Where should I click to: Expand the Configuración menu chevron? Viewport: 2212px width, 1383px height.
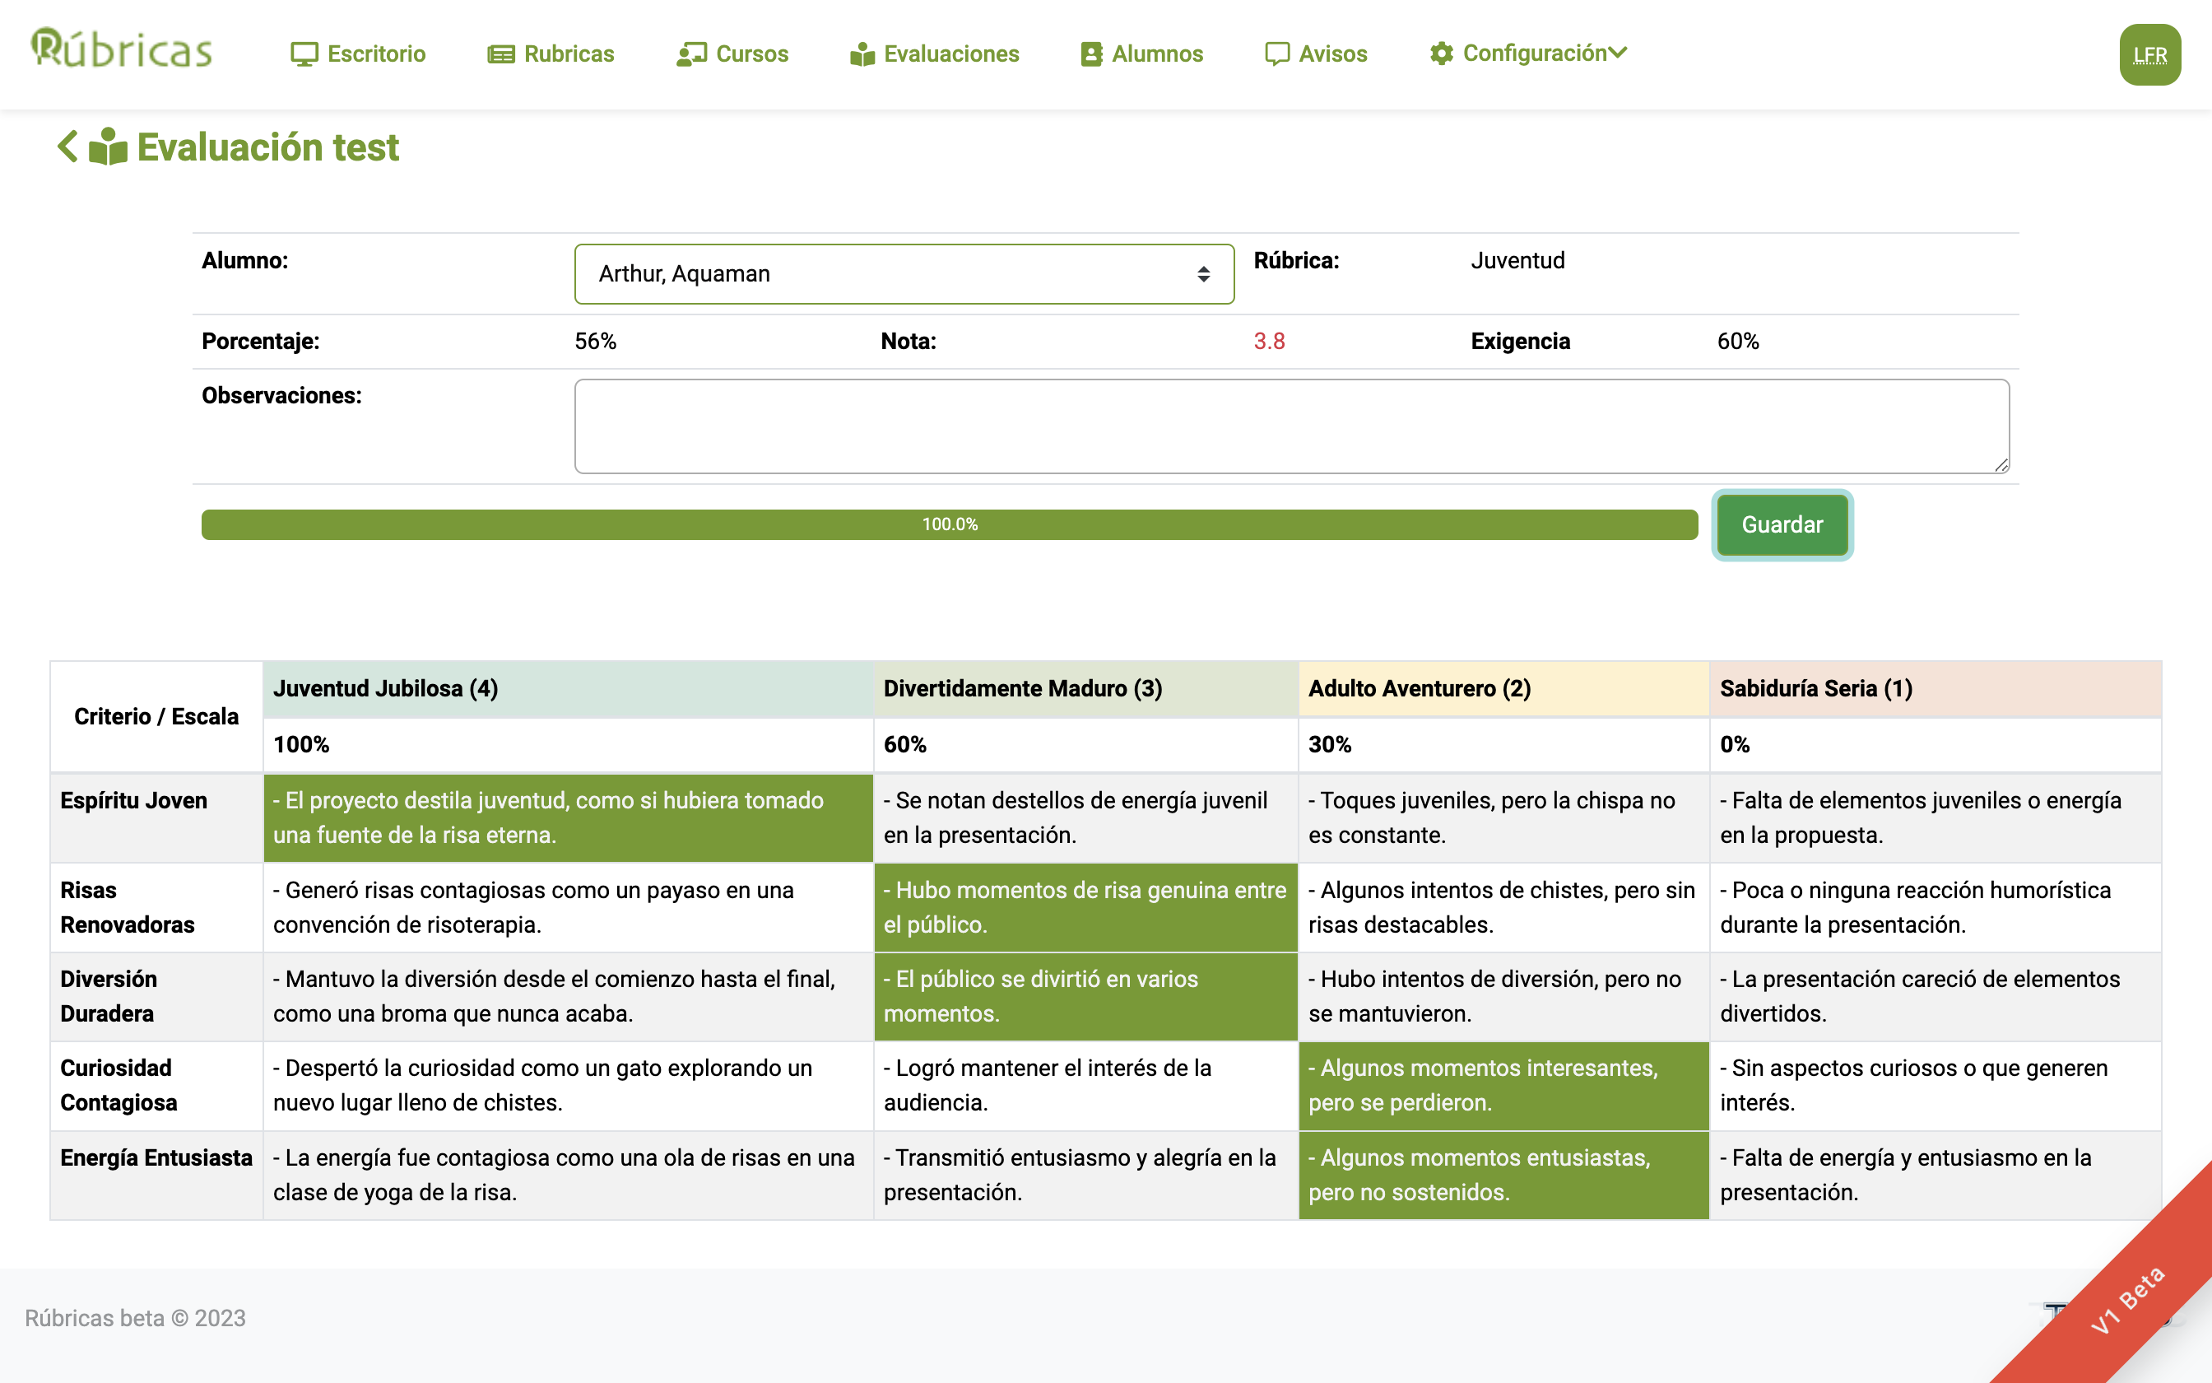click(x=1618, y=53)
